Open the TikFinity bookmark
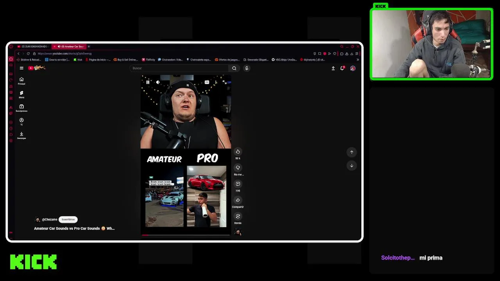The width and height of the screenshot is (500, 281). tap(148, 60)
